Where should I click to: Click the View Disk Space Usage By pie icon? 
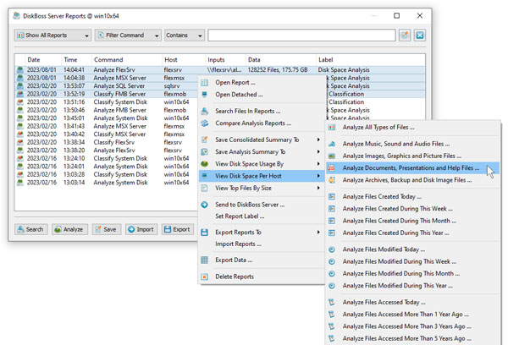tap(204, 164)
